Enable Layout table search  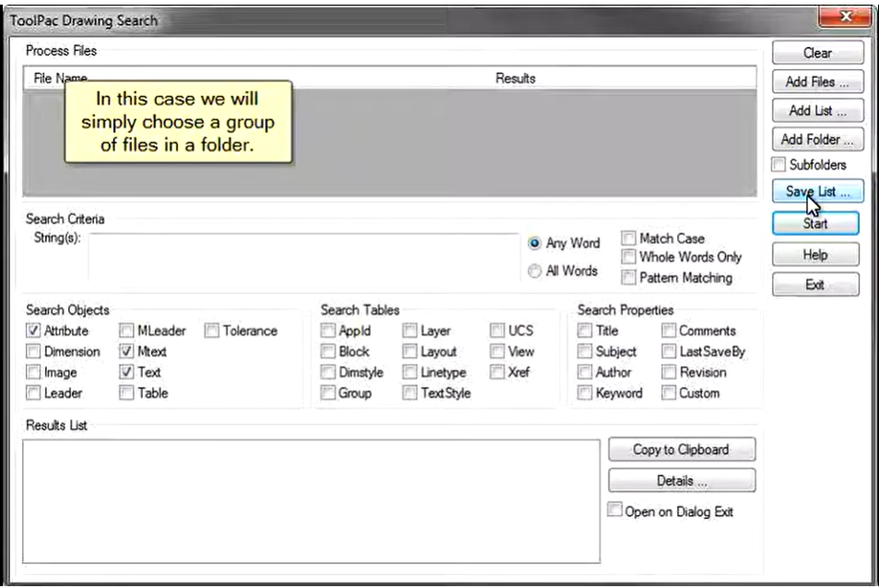tap(410, 352)
